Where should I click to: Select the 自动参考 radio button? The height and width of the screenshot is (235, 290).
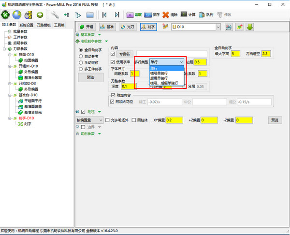81,56
